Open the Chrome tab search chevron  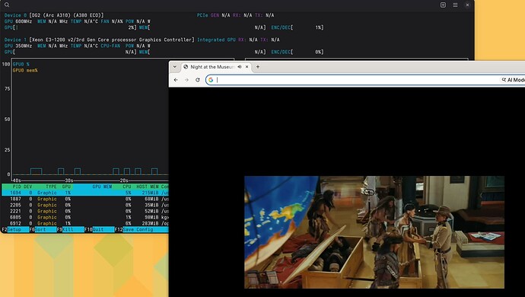point(175,67)
